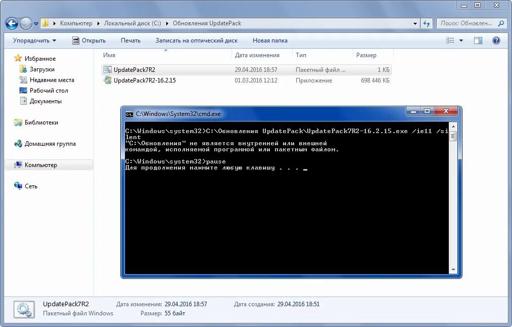Click the search magnifier icon
The height and width of the screenshot is (327, 512).
501,23
